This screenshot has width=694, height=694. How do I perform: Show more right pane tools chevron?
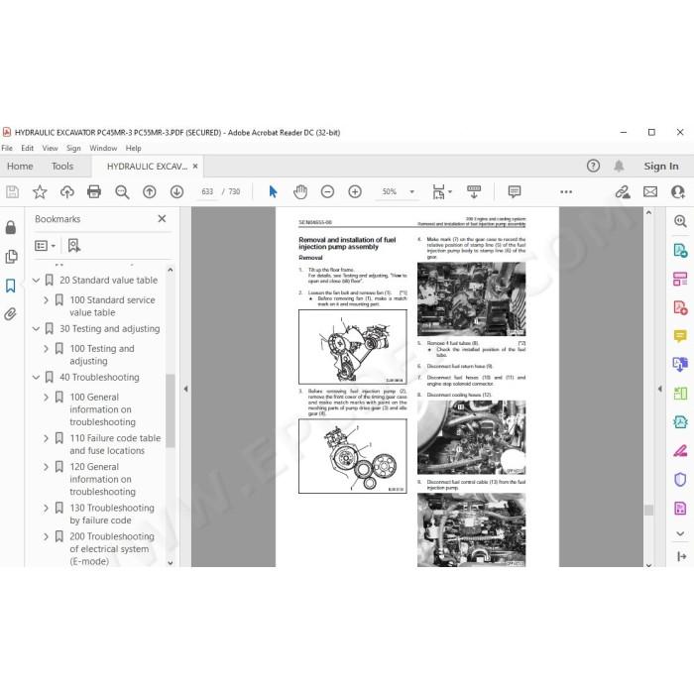coord(680,533)
